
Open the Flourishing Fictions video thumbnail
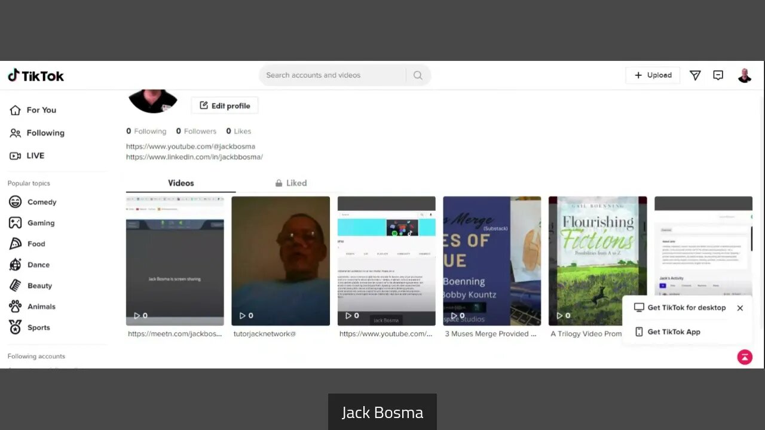point(598,261)
